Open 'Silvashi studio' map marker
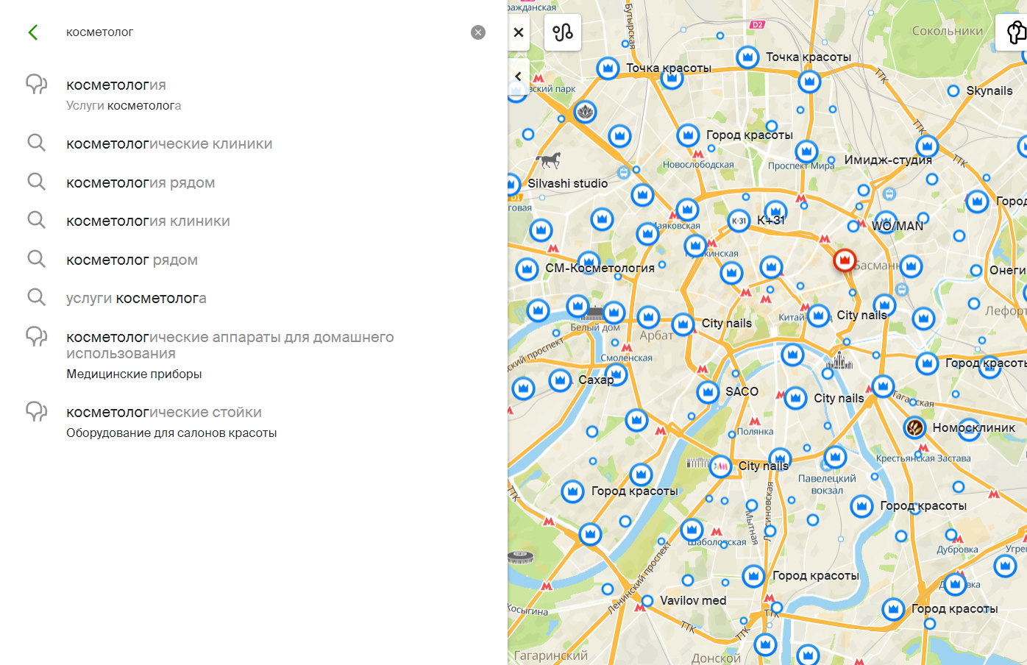The image size is (1027, 665). pyautogui.click(x=513, y=184)
